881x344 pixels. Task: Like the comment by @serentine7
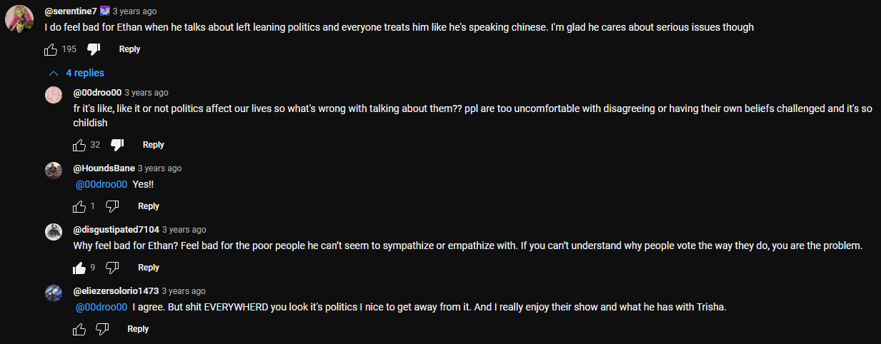point(51,49)
